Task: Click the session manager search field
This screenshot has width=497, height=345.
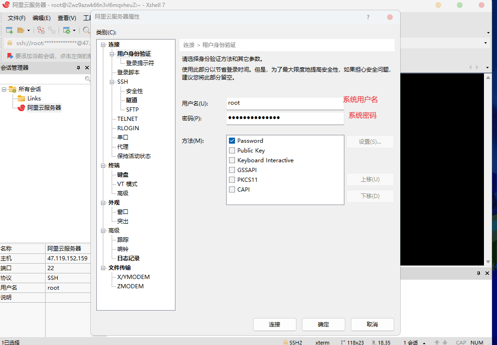Action: tap(42, 79)
